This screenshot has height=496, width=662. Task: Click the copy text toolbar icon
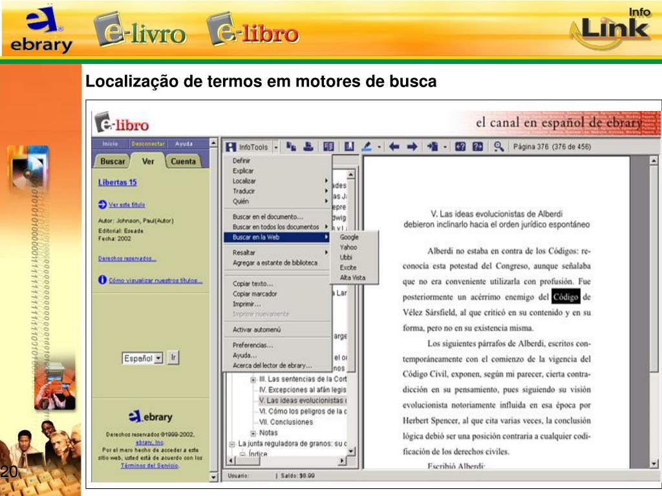pos(291,147)
